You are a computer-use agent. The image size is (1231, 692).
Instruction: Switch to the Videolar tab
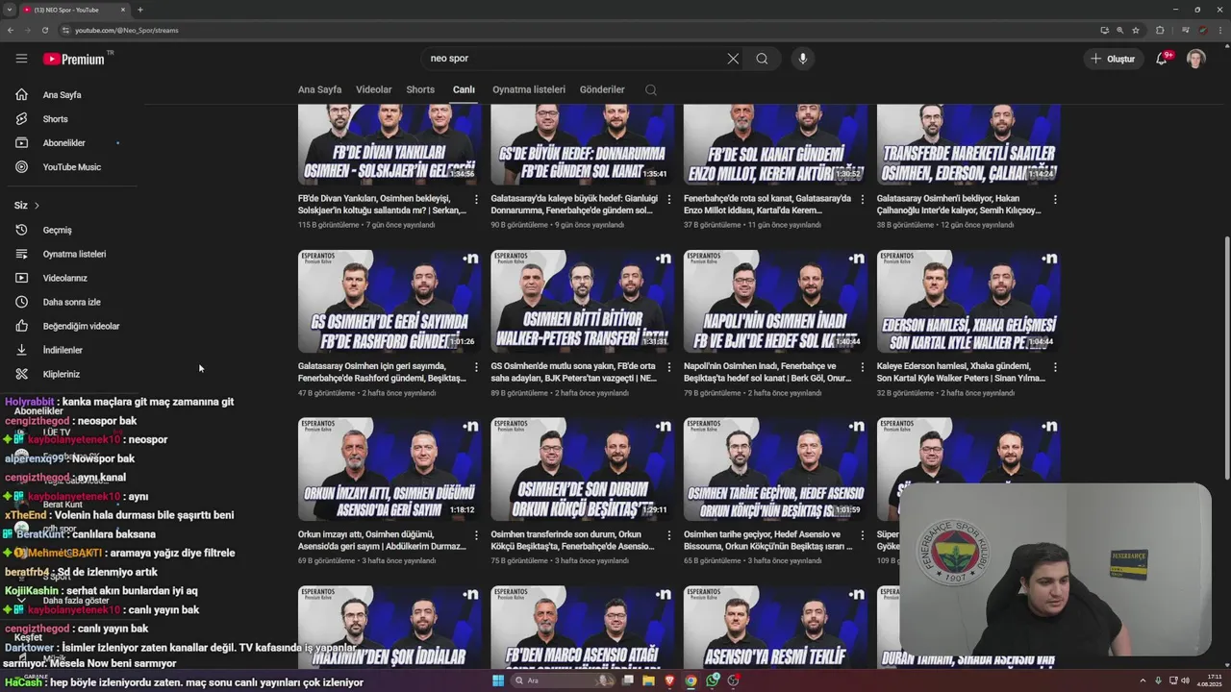point(373,89)
